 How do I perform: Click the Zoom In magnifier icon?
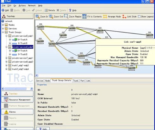38,16
